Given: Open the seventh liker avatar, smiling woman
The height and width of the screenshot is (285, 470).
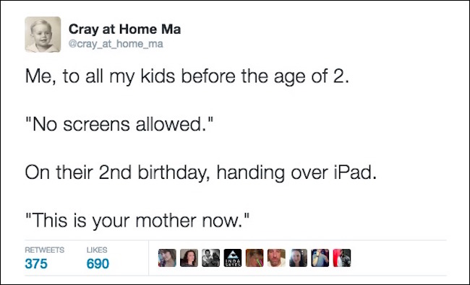Looking at the screenshot, I should [x=298, y=258].
